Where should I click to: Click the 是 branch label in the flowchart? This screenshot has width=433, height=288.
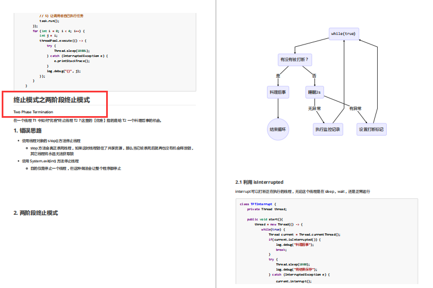click(x=278, y=76)
